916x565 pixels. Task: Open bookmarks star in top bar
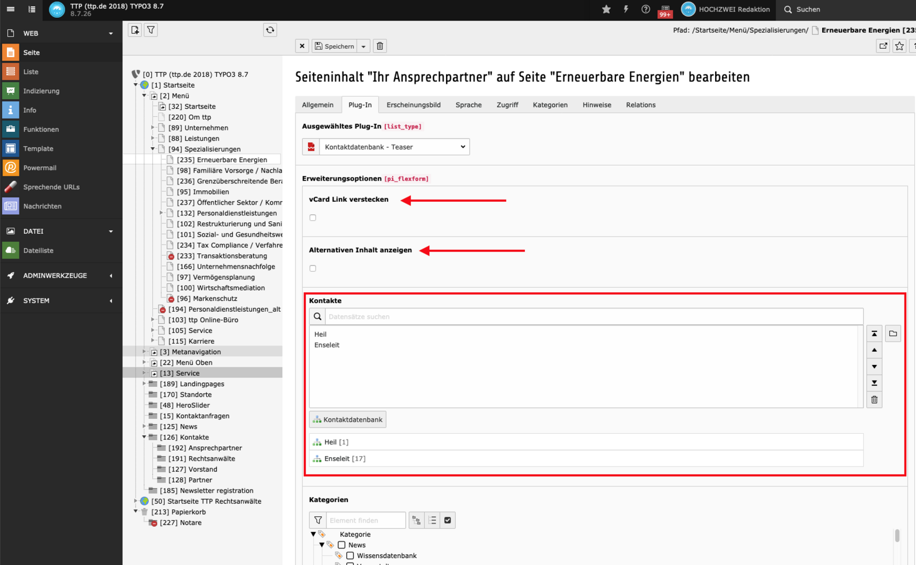(x=606, y=9)
